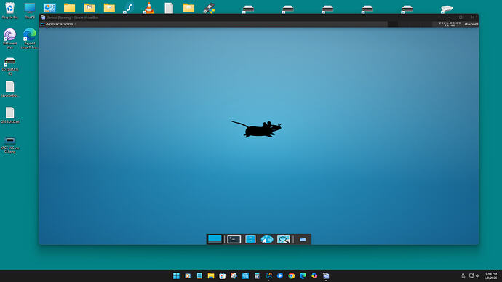Select the Control Panel desktop shortcut

click(49, 8)
